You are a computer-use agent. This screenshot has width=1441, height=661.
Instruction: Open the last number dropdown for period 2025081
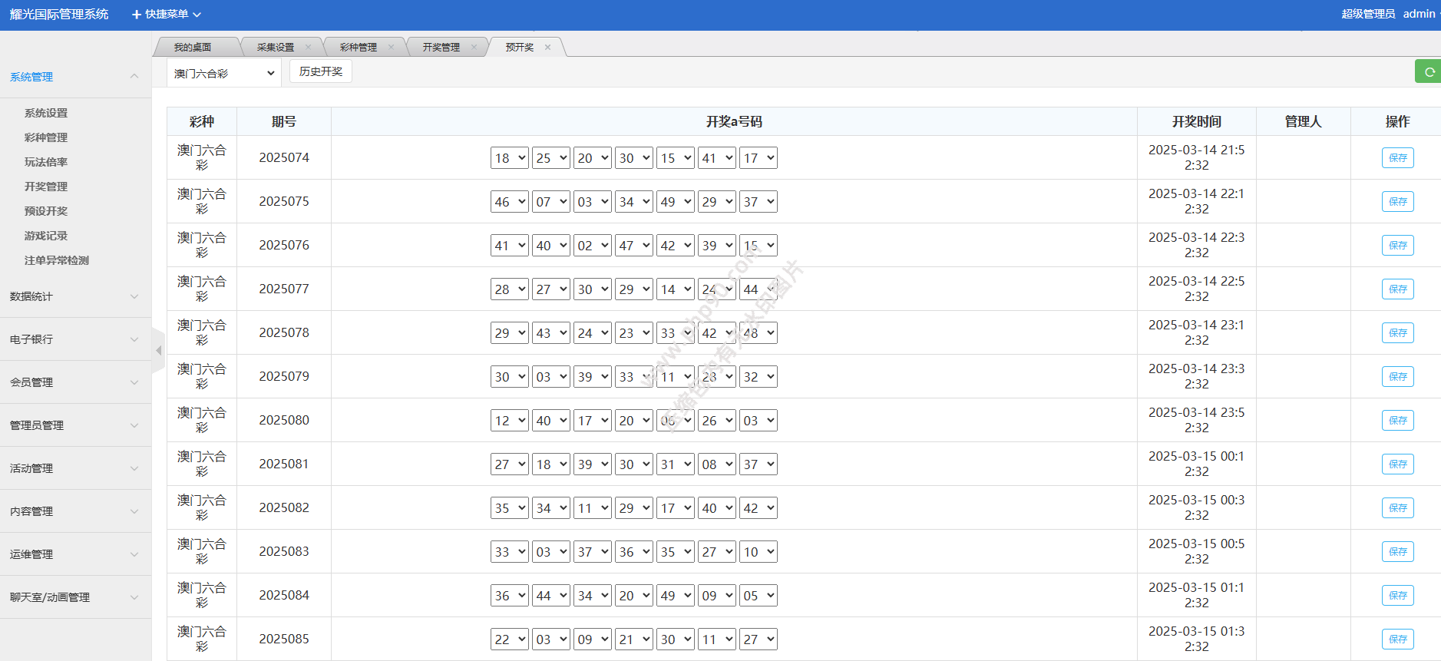point(758,464)
